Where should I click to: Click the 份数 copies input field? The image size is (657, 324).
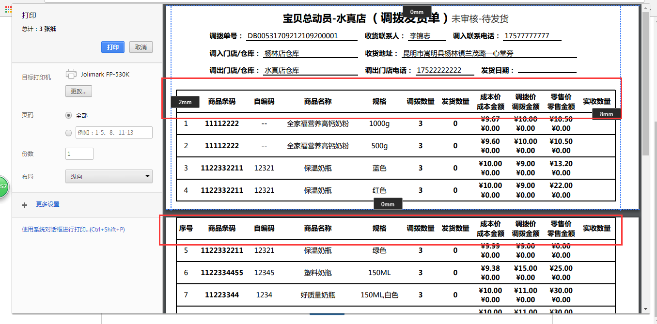click(x=79, y=154)
